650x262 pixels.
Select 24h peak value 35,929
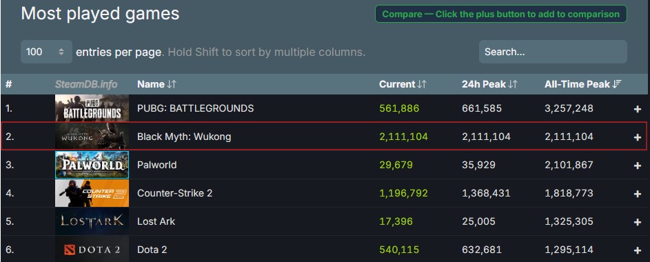(x=478, y=165)
